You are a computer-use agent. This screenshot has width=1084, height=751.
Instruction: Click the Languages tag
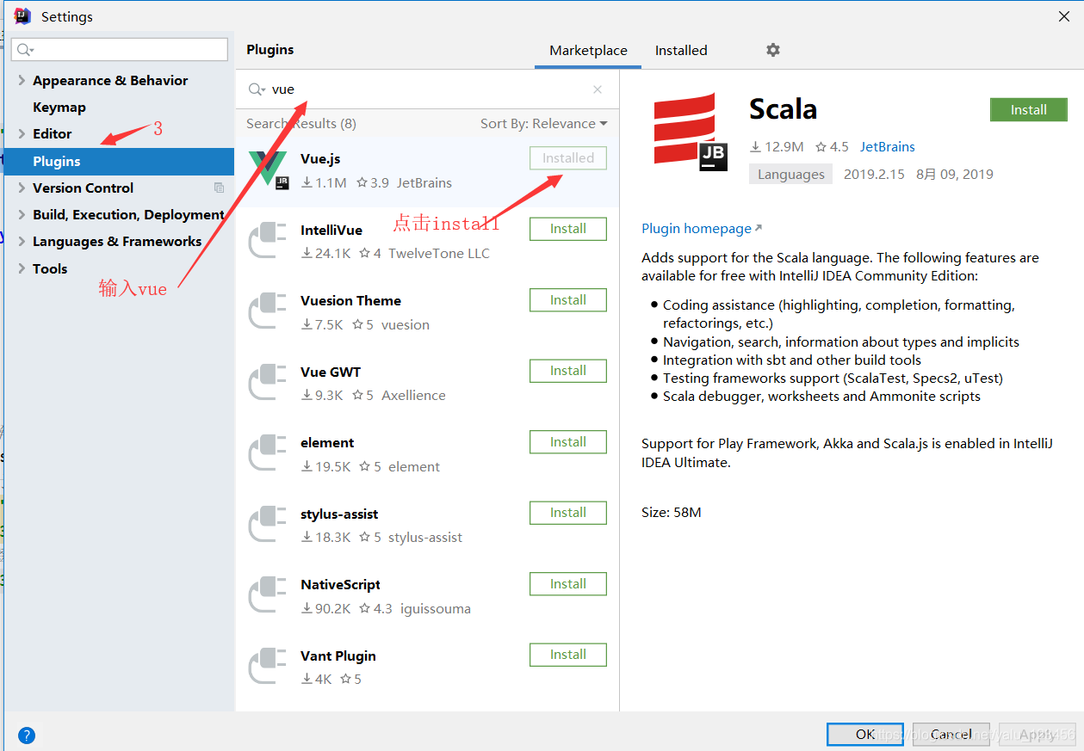click(791, 174)
